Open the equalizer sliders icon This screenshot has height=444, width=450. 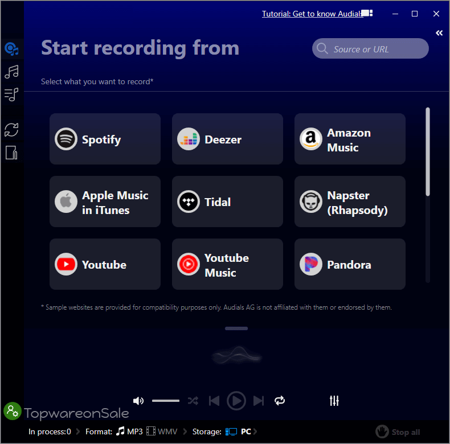[334, 401]
